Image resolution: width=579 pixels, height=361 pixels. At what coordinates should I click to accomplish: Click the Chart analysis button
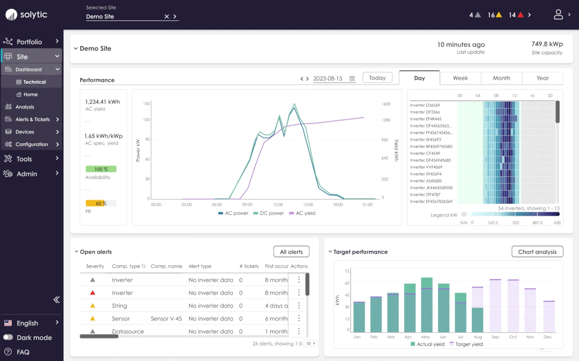(x=537, y=251)
